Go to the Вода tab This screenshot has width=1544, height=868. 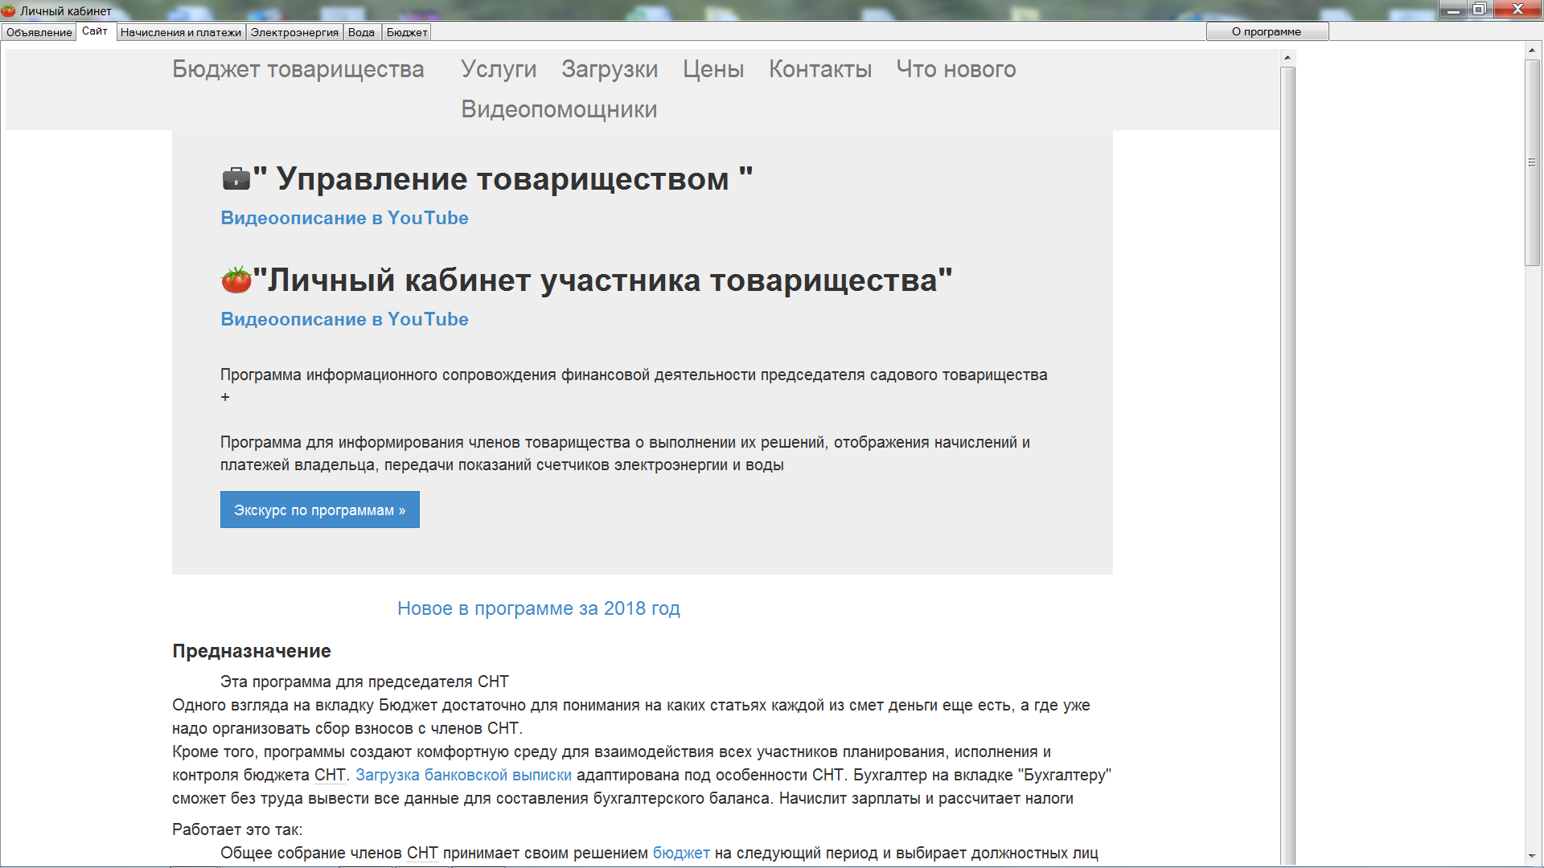click(361, 32)
